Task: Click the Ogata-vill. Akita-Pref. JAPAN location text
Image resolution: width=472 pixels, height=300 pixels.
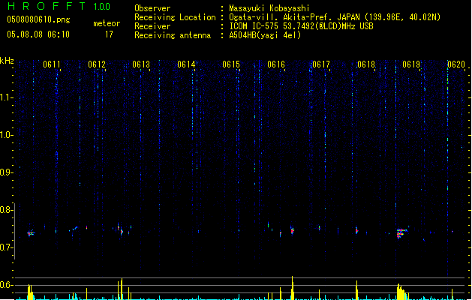Action: 335,17
